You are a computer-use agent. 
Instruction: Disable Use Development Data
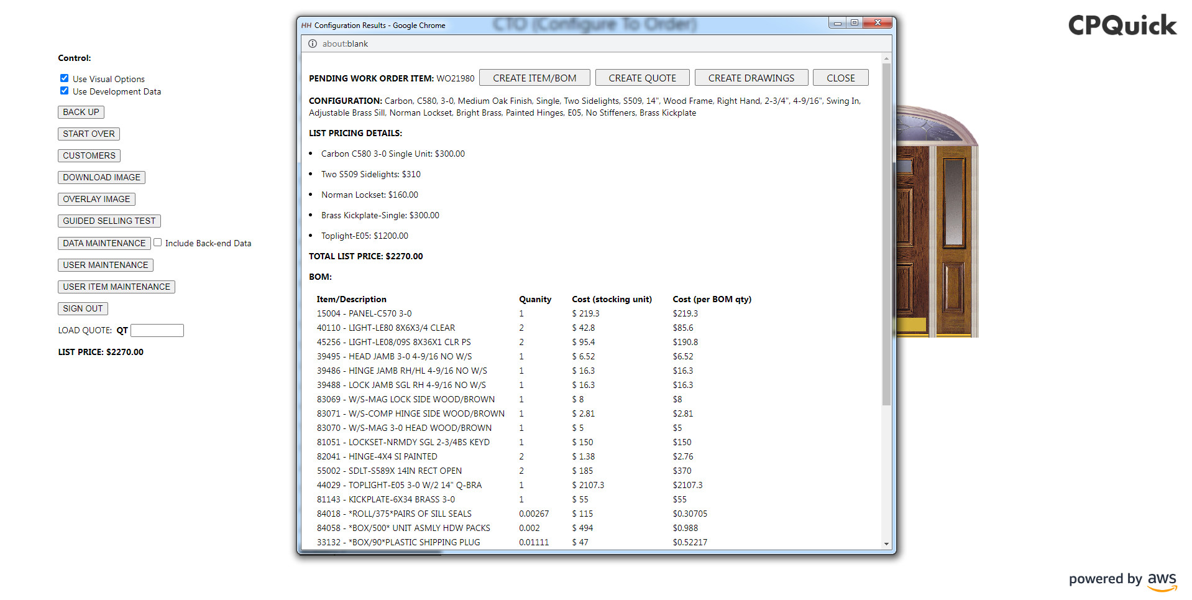click(x=64, y=90)
